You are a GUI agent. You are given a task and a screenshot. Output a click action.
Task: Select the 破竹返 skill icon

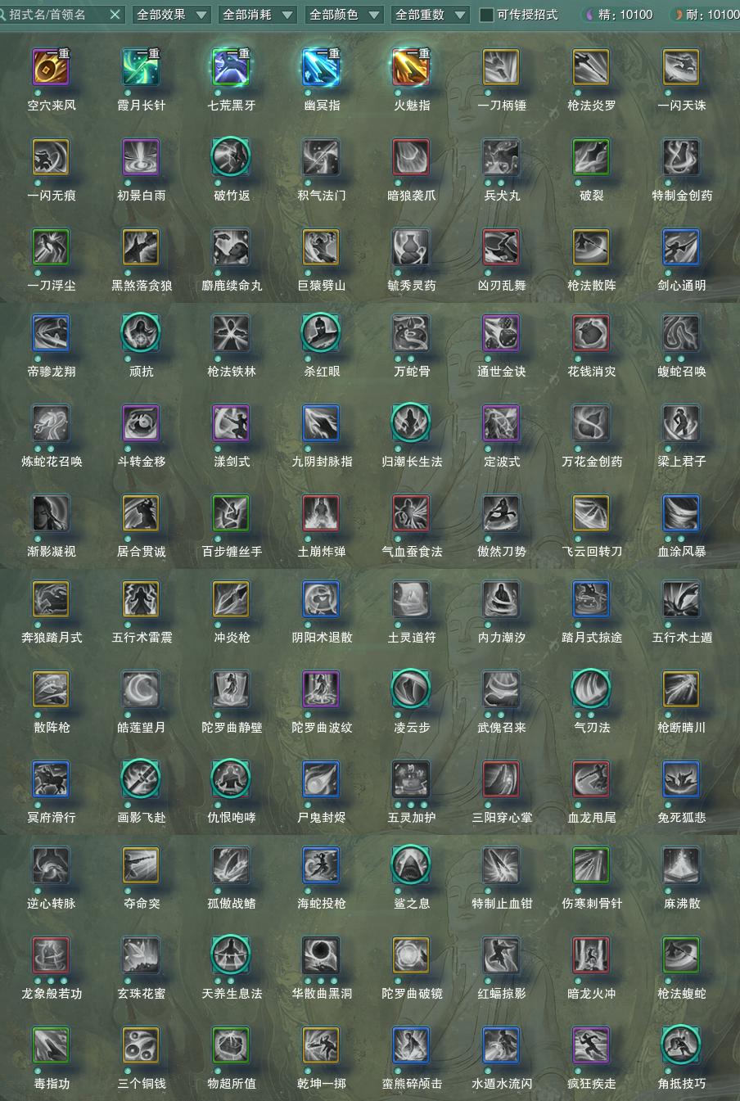point(231,156)
